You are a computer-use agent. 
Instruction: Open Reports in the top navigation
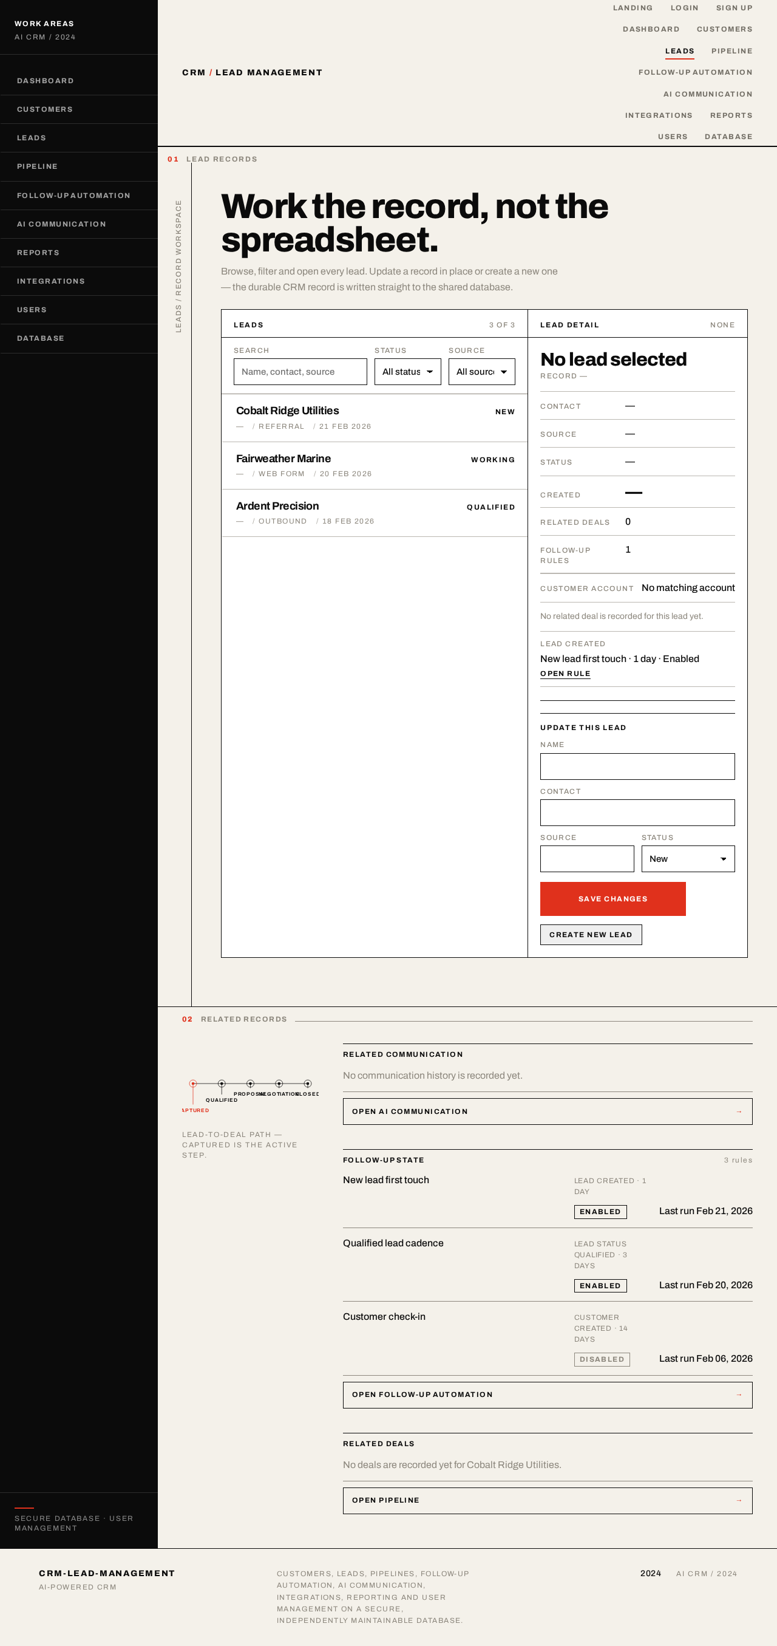tap(731, 115)
